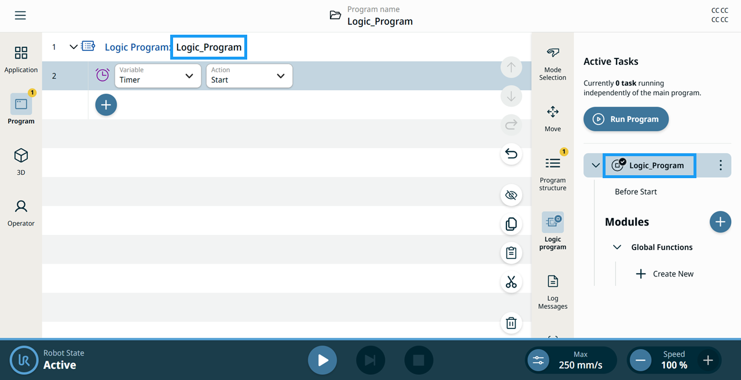Click the main play button
The image size is (741, 380).
[322, 360]
